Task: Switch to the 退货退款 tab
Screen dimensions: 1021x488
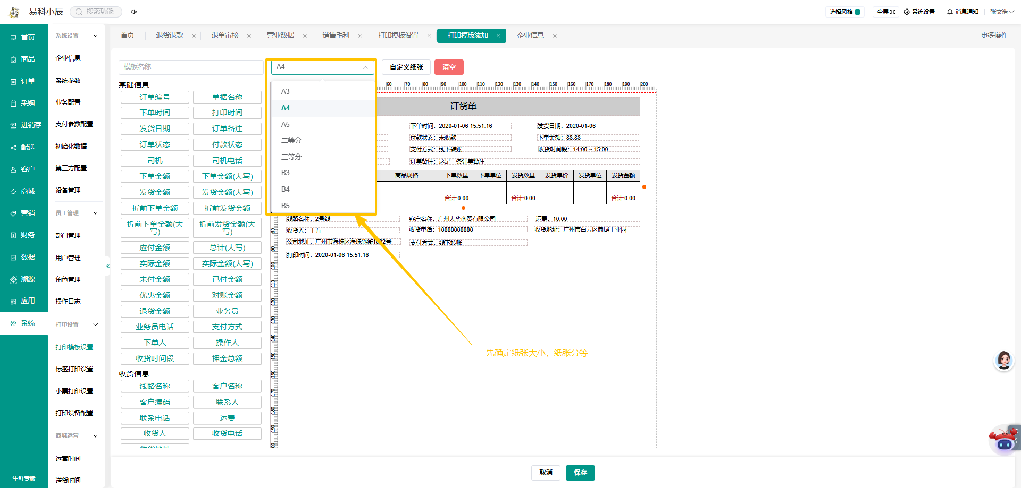Action: 170,36
